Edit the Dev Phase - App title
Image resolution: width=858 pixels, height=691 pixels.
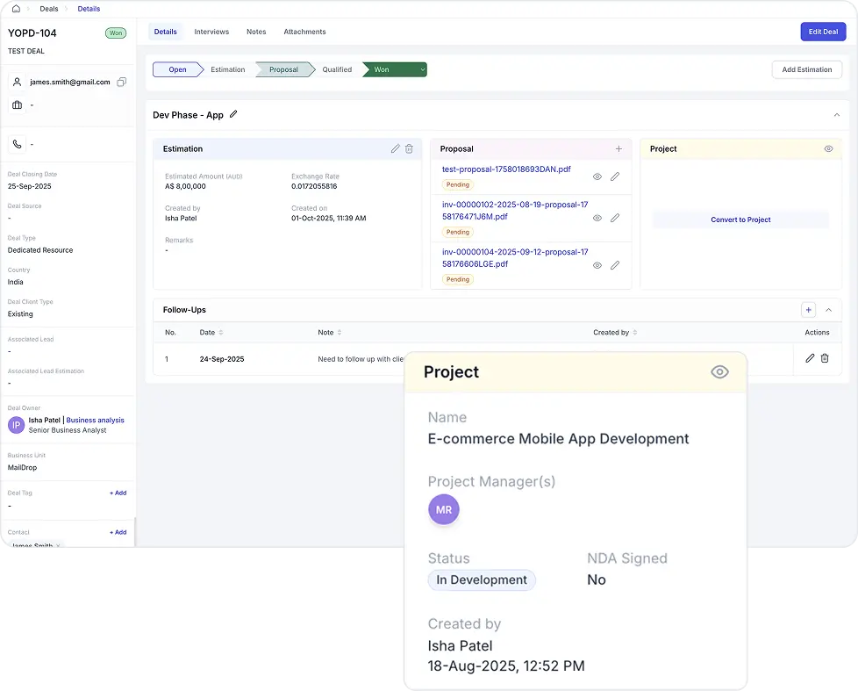point(233,115)
